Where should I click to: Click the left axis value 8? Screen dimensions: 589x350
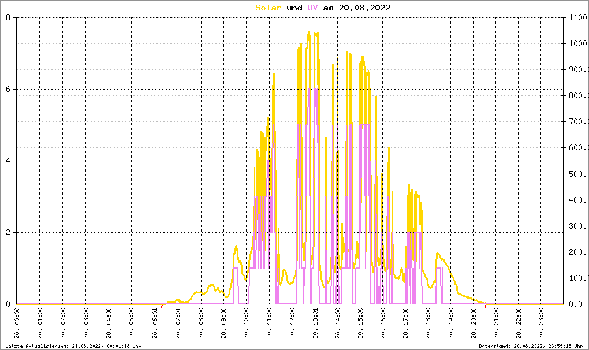[x=8, y=17]
